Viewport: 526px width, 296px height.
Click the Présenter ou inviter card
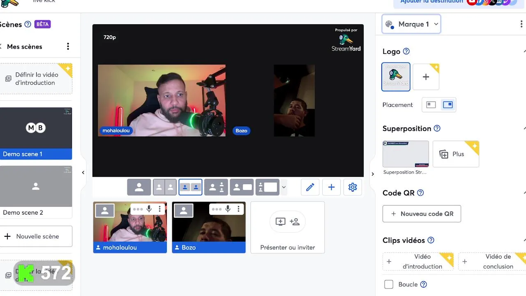coord(288,227)
